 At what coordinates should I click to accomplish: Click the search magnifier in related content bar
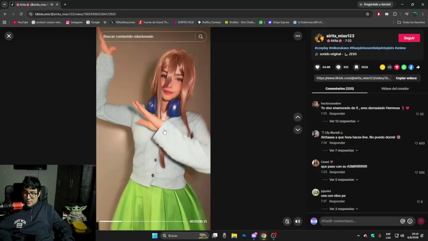201,36
